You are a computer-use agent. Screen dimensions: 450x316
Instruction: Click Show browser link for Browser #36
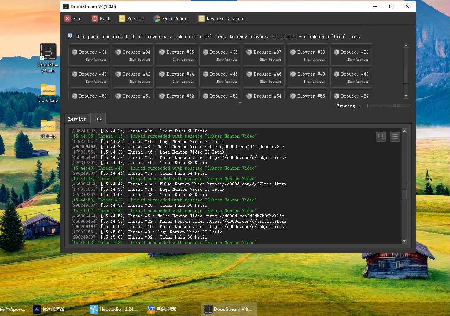point(227,60)
